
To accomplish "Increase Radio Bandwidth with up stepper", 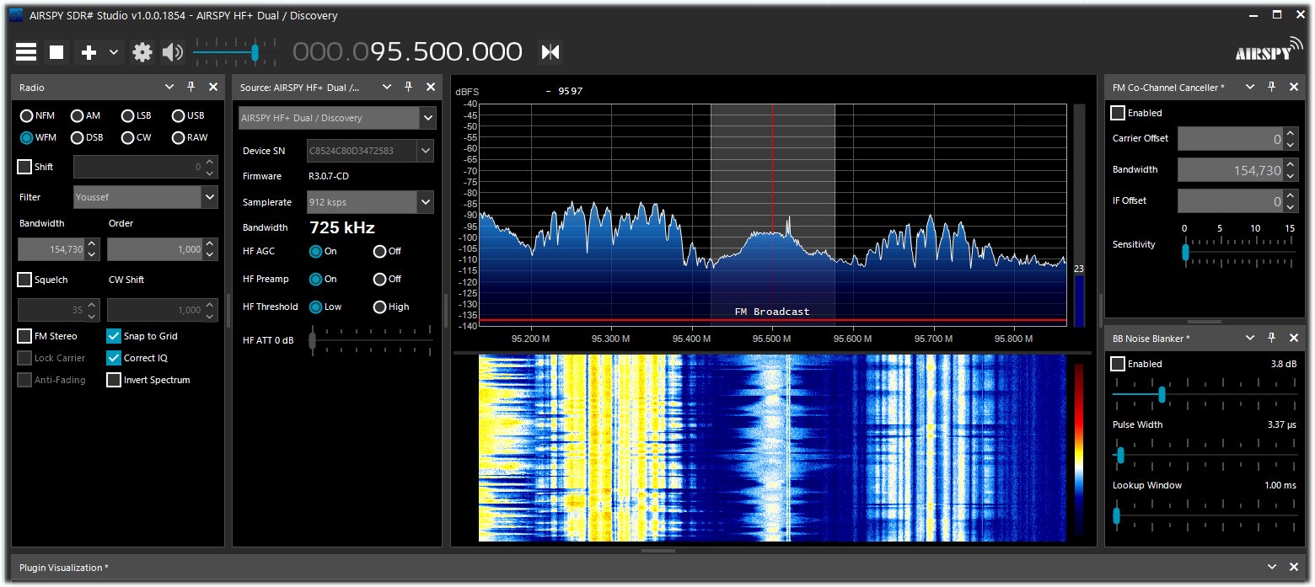I will click(x=92, y=244).
